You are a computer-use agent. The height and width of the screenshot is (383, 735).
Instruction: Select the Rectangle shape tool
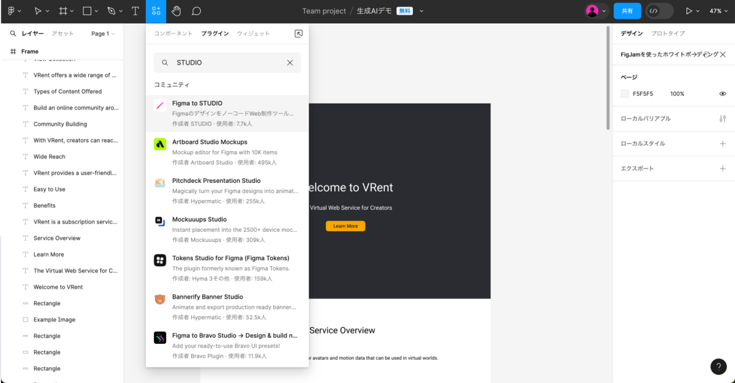(x=87, y=11)
